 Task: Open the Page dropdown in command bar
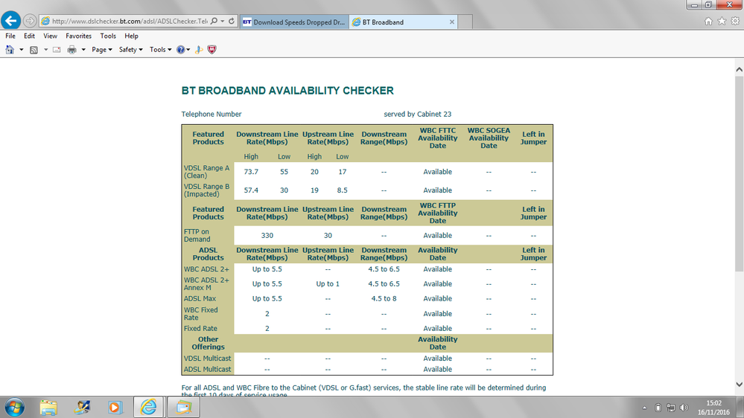[102, 50]
